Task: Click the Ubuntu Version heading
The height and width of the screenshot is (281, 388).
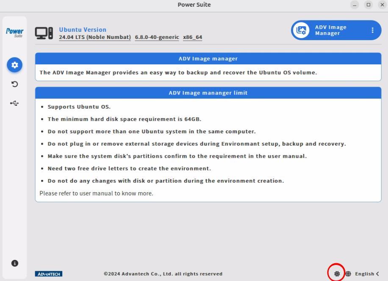Action: pos(83,29)
